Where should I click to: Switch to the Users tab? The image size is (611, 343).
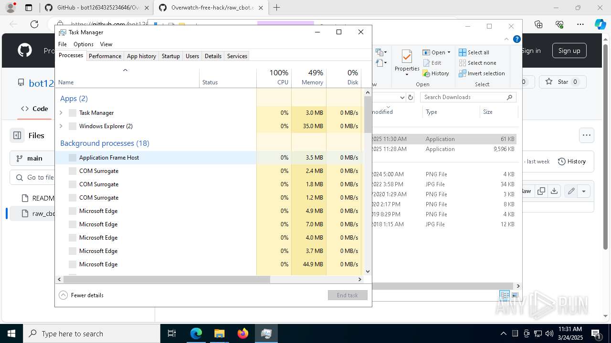point(192,56)
